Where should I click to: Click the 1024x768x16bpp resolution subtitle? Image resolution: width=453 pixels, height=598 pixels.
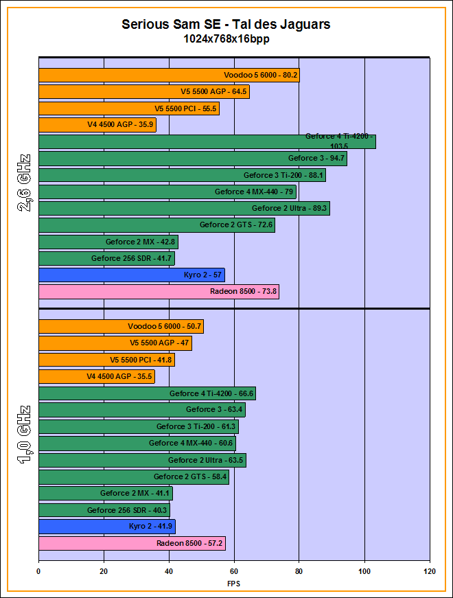click(x=226, y=39)
